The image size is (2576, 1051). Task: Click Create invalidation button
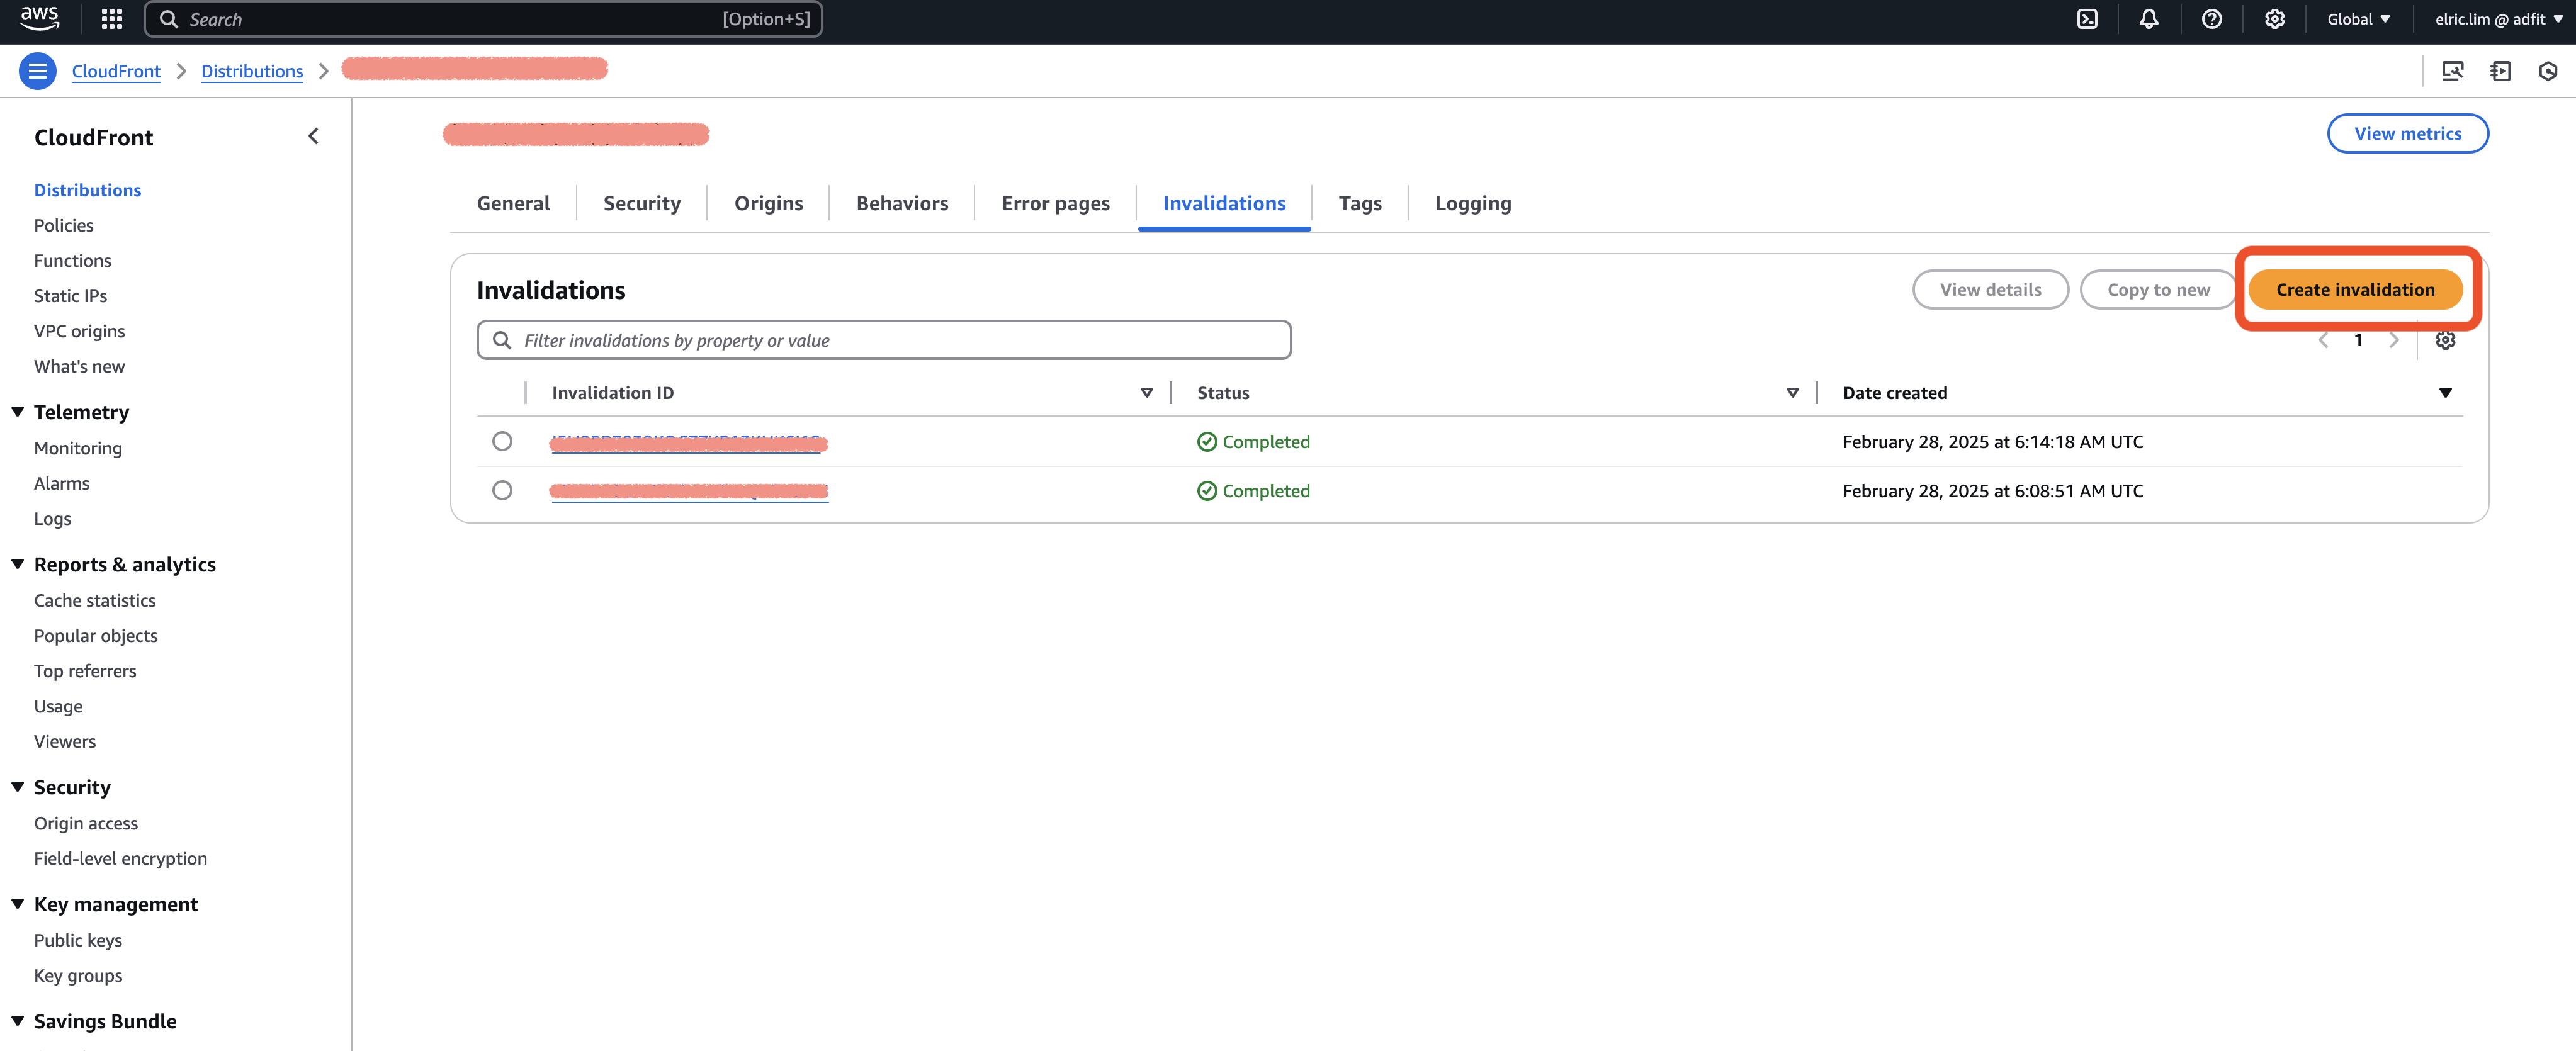tap(2355, 290)
